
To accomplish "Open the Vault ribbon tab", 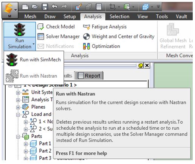I will [x=181, y=17].
